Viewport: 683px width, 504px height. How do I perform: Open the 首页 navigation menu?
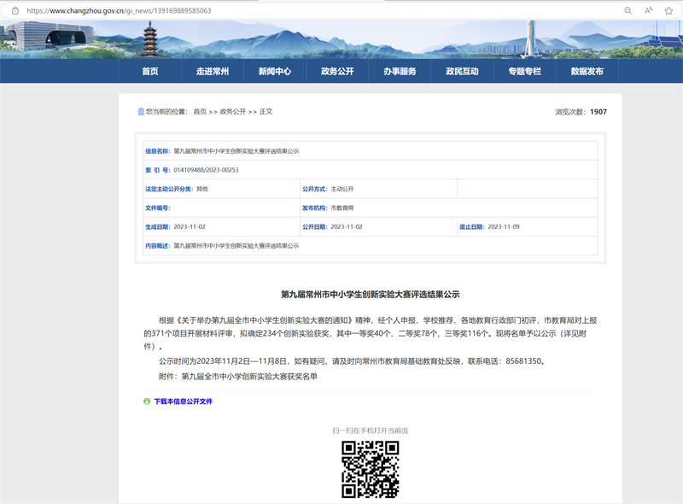[150, 71]
